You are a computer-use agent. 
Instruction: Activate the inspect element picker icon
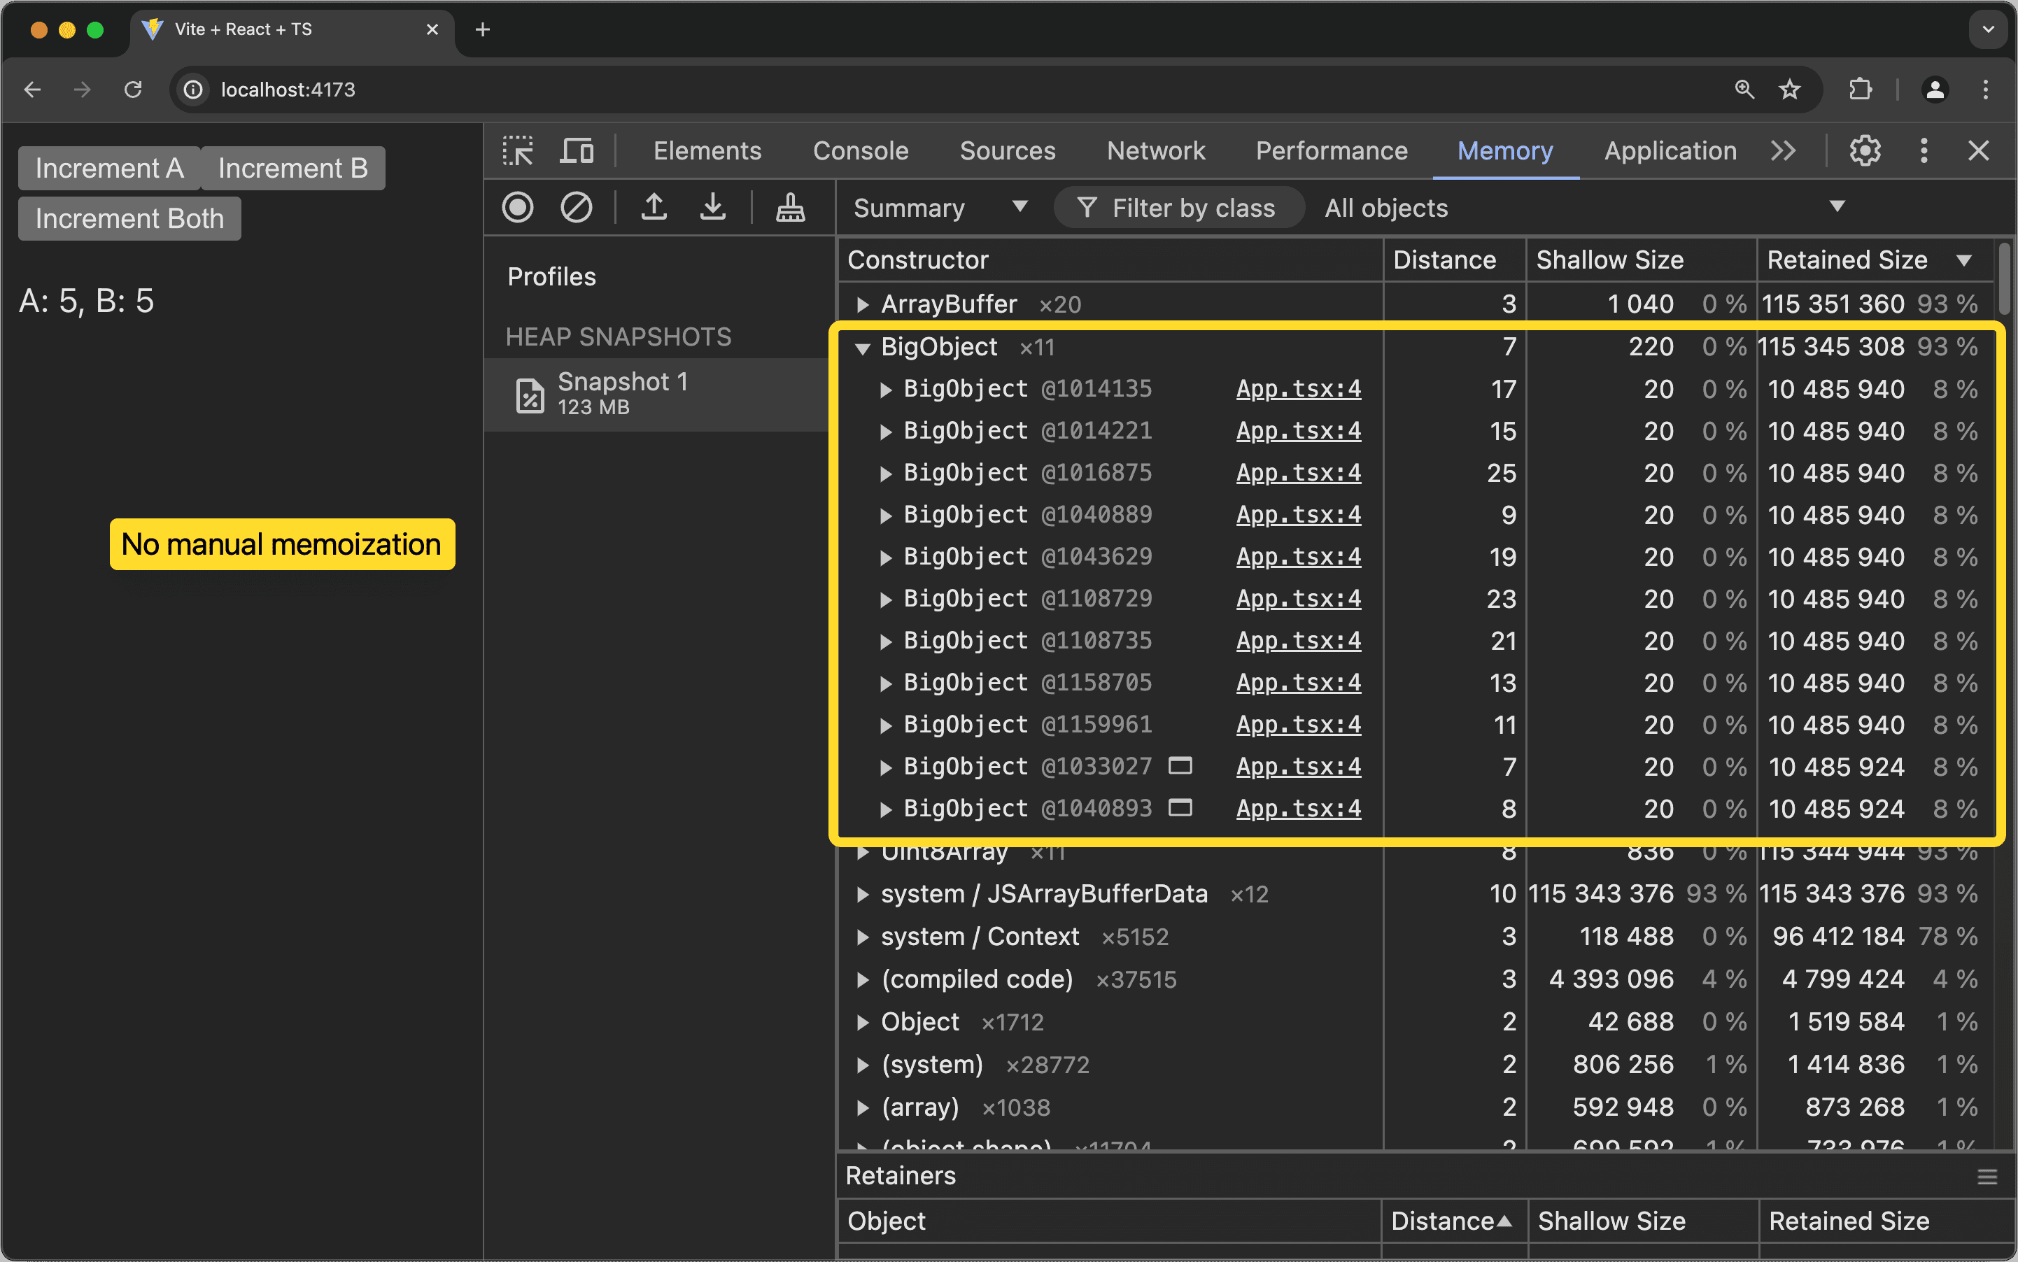click(x=518, y=151)
